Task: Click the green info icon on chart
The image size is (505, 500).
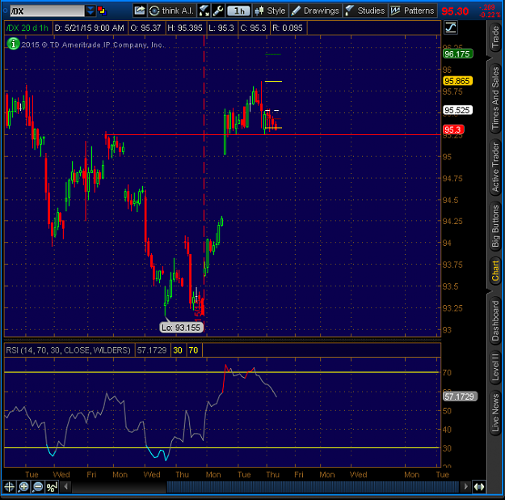Action: pos(13,44)
